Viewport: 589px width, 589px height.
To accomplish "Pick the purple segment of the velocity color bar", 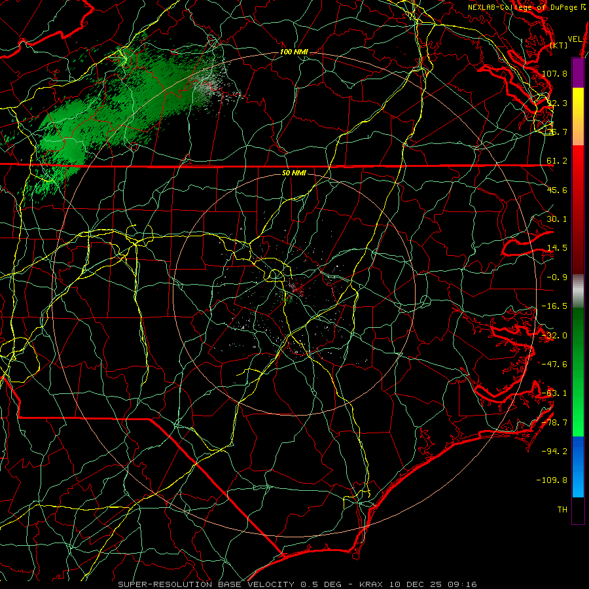I will click(x=578, y=73).
